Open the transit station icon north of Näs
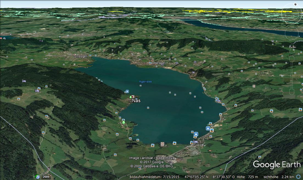Image resolution: width=303 pixels, height=180 pixels. (x=127, y=91)
